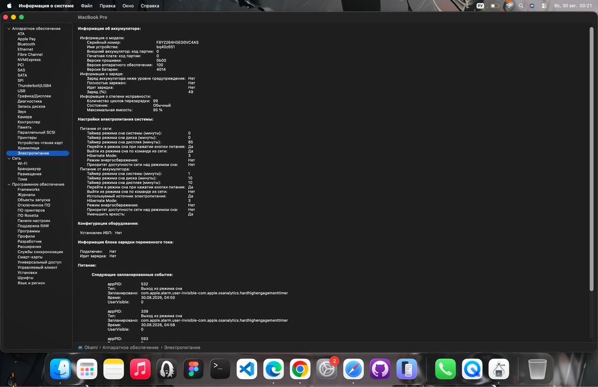Viewport: 598px width, 387px height.
Task: Open the Apple menu
Action: click(9, 6)
